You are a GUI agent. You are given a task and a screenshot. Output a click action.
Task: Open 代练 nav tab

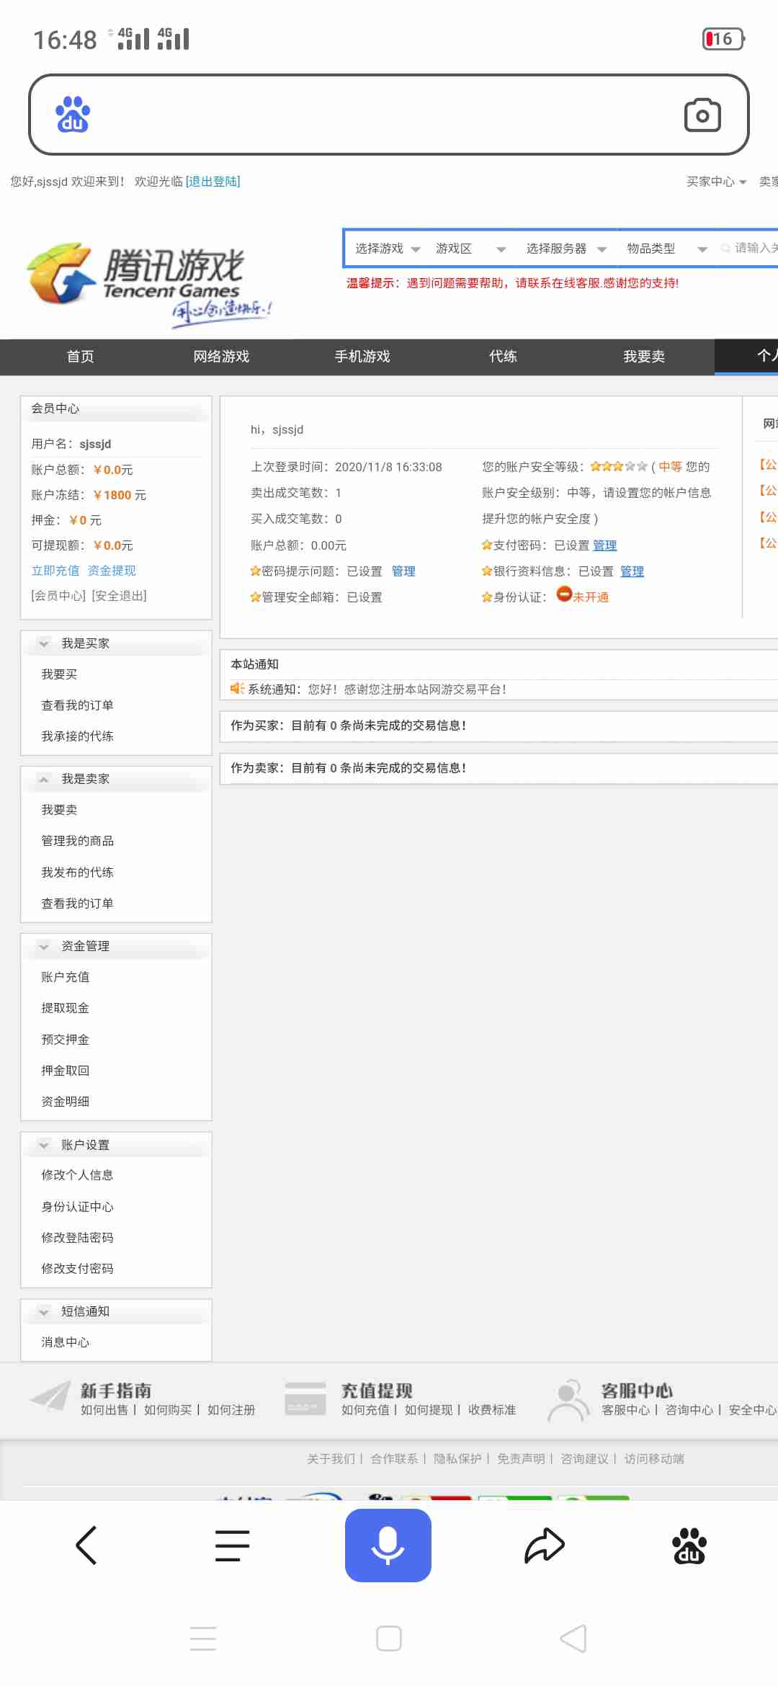click(503, 357)
